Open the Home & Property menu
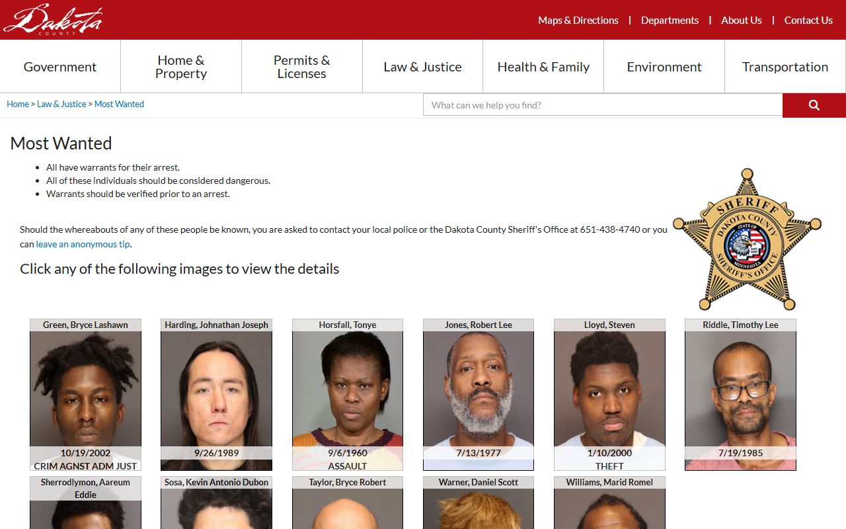 (x=181, y=67)
